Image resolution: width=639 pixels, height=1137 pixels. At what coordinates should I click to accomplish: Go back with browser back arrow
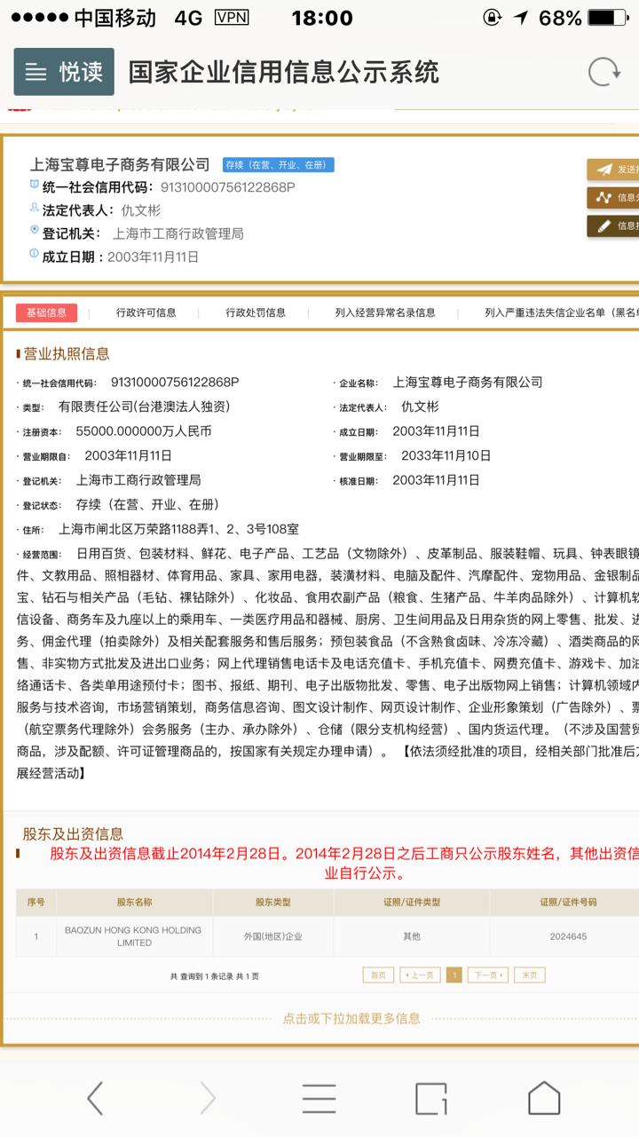coord(95,1098)
